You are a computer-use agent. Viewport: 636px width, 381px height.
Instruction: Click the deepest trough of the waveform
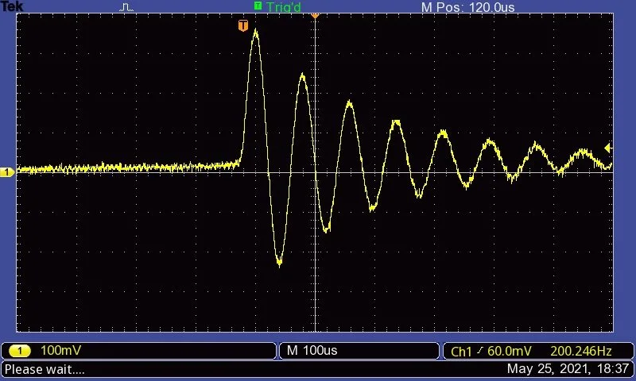[x=279, y=264]
